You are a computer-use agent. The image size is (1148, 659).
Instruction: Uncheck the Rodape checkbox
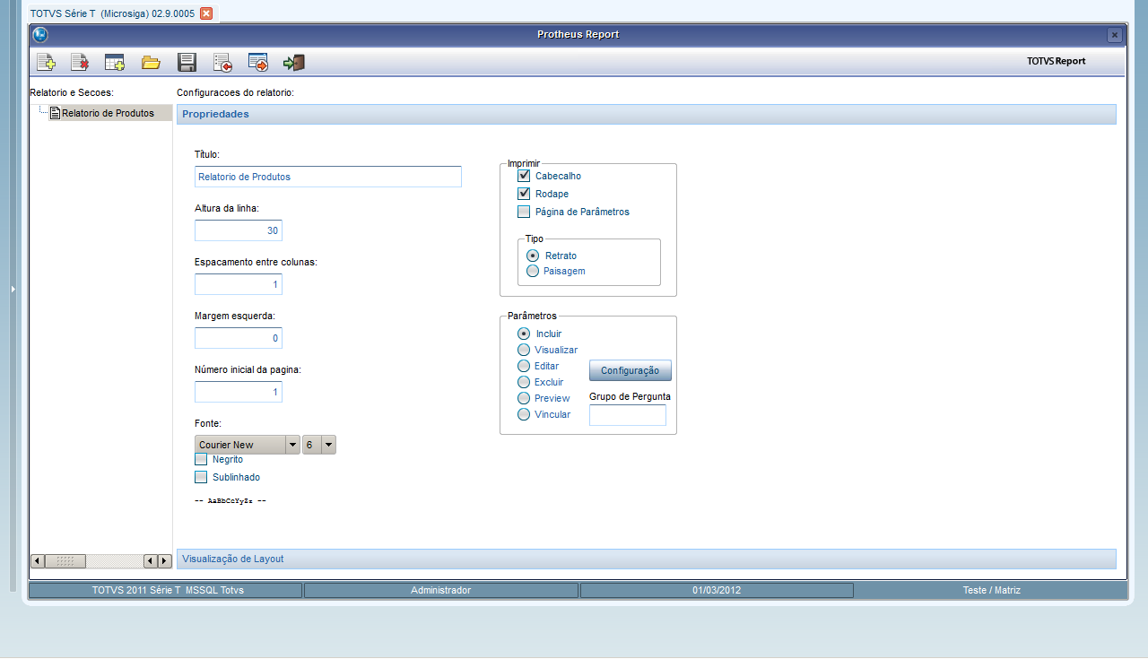point(524,194)
